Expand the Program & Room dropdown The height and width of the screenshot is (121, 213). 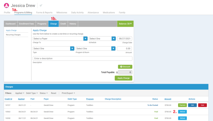pos(95,49)
